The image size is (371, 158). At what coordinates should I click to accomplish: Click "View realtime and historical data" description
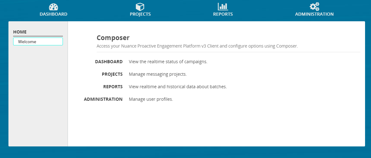tap(178, 87)
